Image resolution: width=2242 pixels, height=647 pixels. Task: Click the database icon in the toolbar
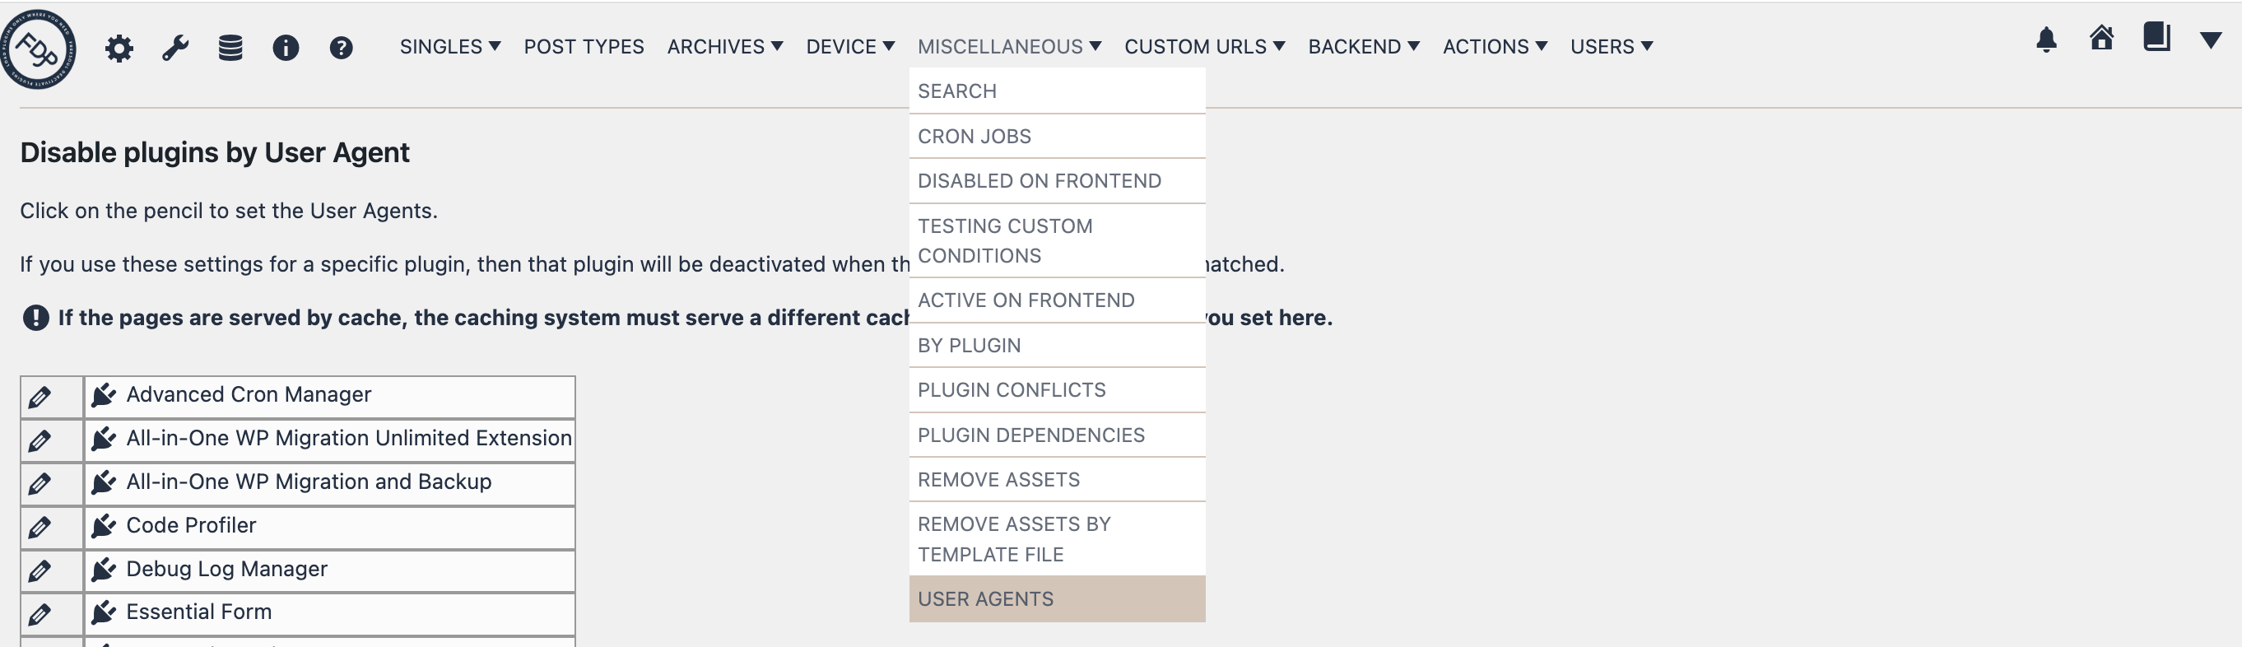coord(230,48)
